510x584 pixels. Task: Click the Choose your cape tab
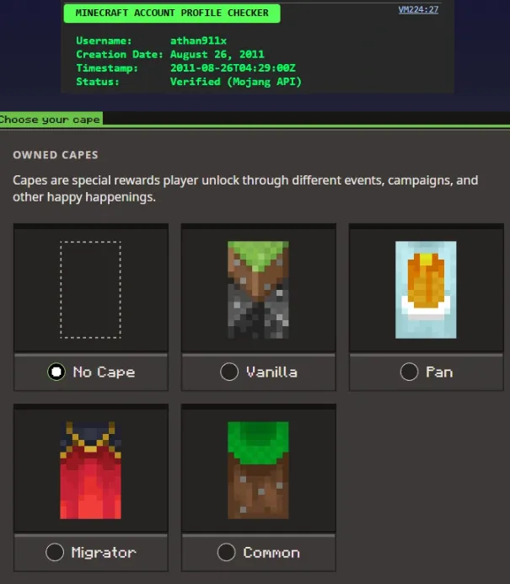[51, 120]
